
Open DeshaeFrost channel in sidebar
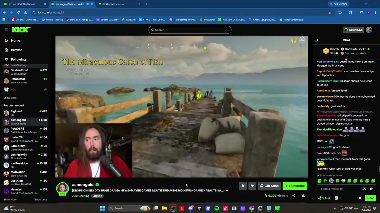pyautogui.click(x=25, y=72)
